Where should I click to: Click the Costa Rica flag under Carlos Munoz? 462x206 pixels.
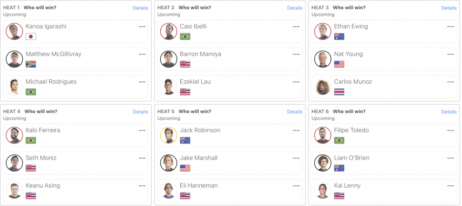click(x=339, y=92)
